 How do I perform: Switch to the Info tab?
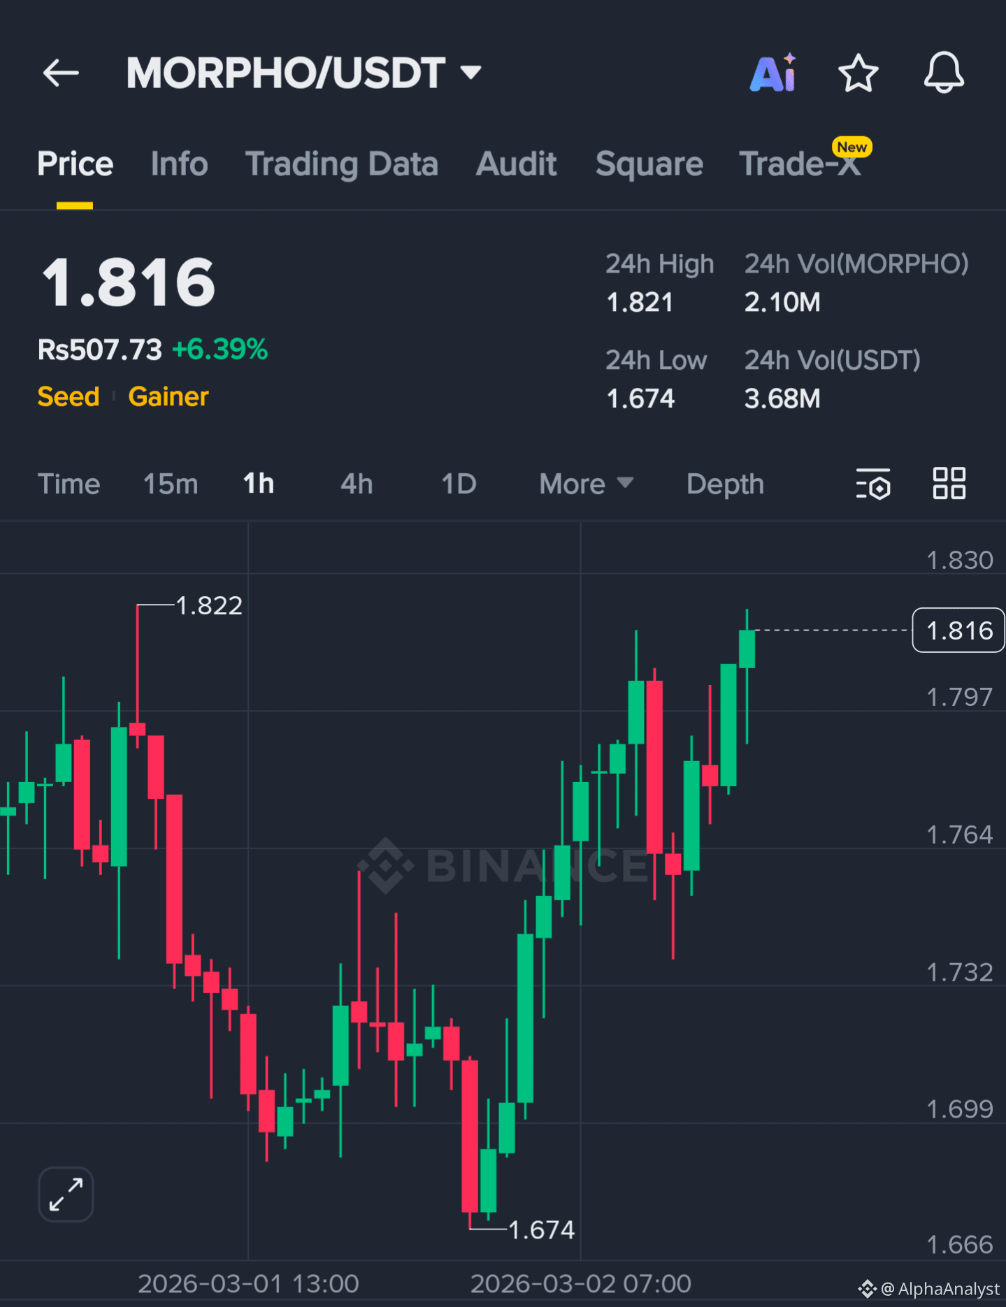pos(179,164)
